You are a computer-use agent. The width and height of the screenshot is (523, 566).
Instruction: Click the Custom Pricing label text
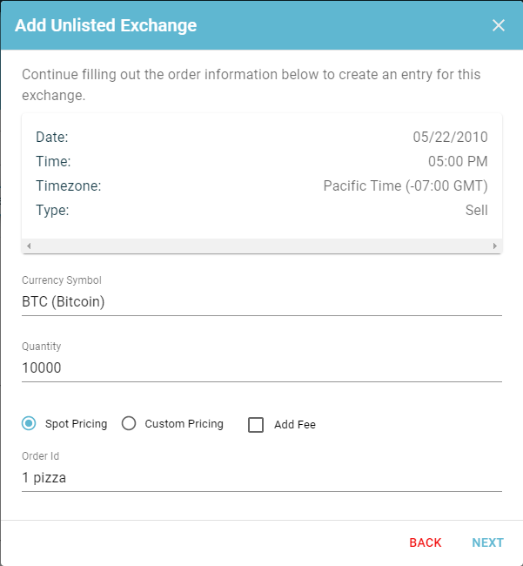coord(184,424)
